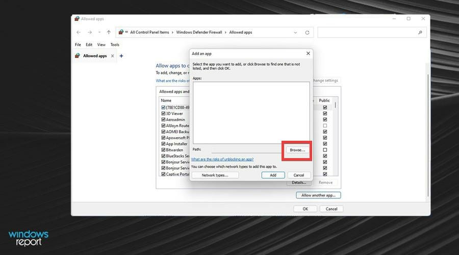This screenshot has width=459, height=255.
Task: Enable Public checkbox for AllJoyn Router row
Action: 325,125
